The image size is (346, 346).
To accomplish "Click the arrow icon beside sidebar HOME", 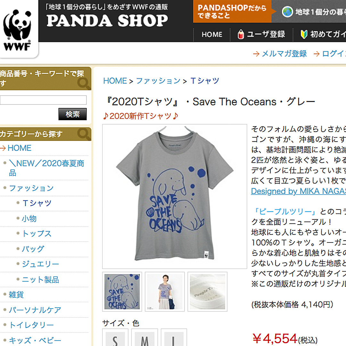I will [3, 148].
